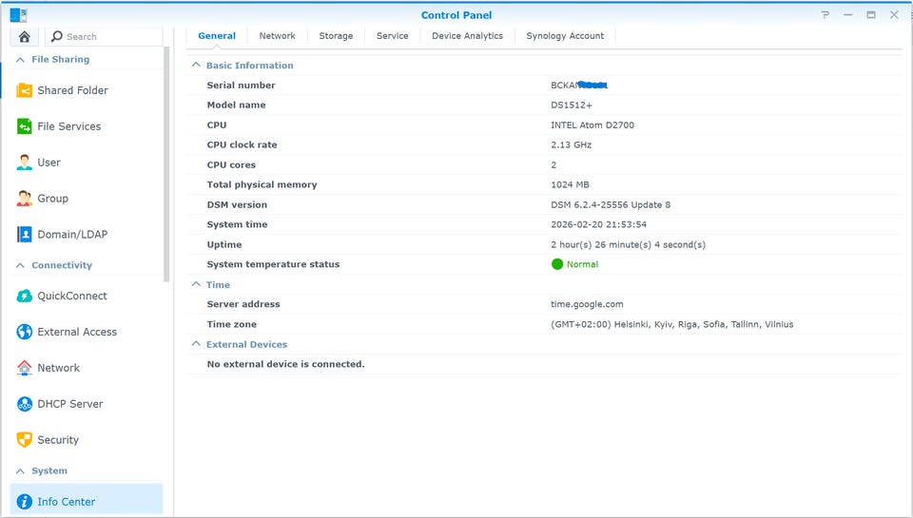Click the Control Panel app icon in title bar
Viewport: 913px width, 518px height.
click(x=19, y=15)
